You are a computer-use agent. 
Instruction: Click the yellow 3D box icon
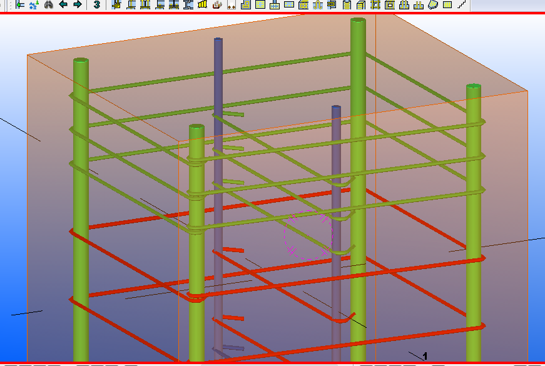(361, 4)
